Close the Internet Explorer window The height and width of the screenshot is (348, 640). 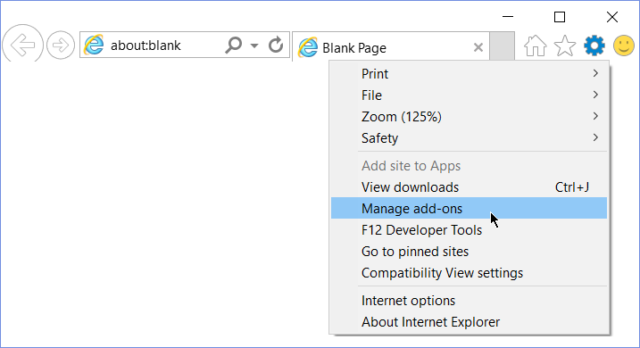(612, 17)
